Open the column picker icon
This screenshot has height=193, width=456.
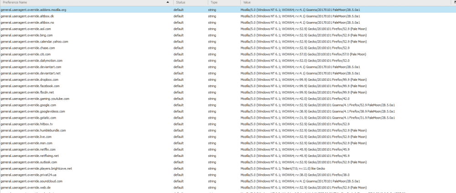tap(452, 3)
